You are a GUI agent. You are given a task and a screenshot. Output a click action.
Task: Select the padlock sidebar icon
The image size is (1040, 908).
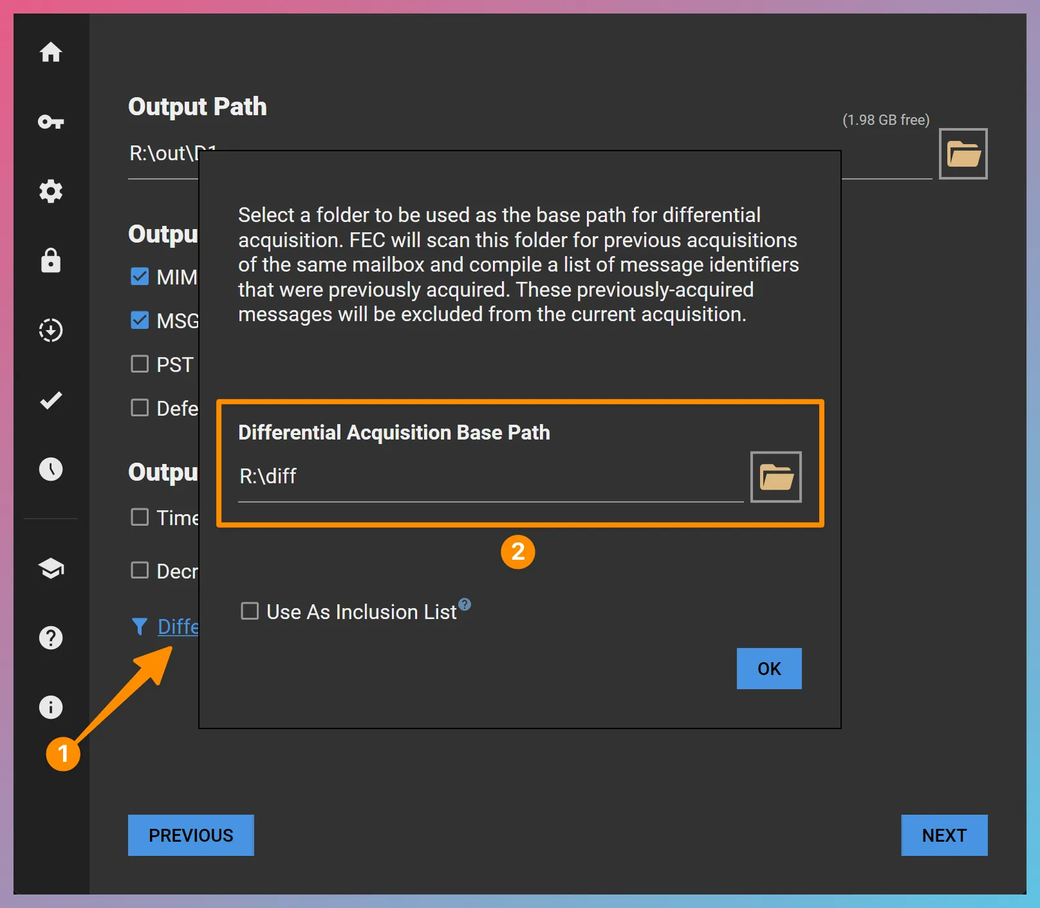(51, 261)
